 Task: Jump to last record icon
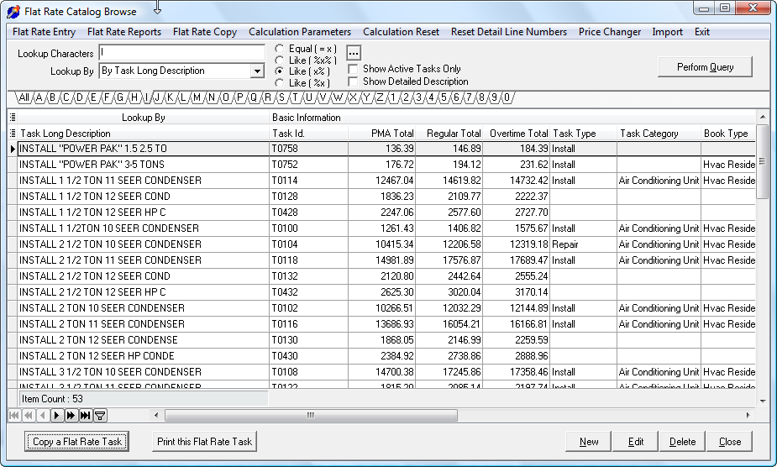[86, 416]
